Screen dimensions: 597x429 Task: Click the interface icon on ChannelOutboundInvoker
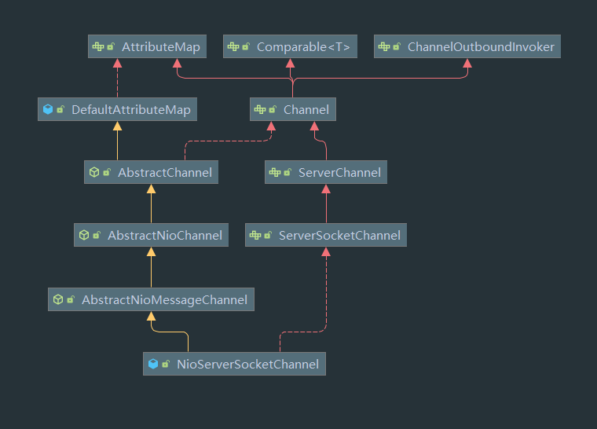pyautogui.click(x=383, y=47)
